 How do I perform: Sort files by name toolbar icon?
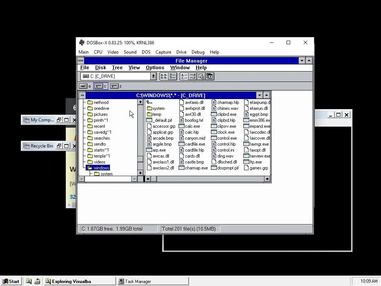coord(184,76)
